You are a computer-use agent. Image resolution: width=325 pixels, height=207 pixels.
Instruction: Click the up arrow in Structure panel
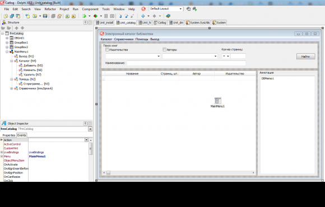pyautogui.click(x=17, y=28)
